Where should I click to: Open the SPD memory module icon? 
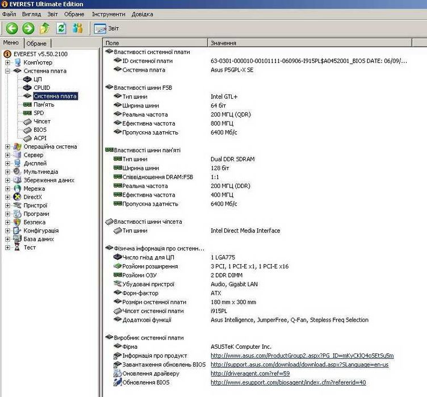pyautogui.click(x=27, y=113)
